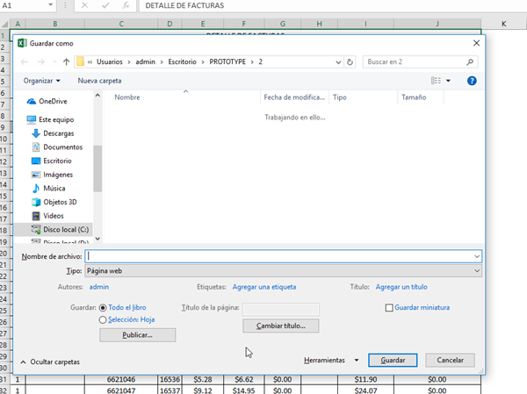Click the up-folder arrow icon
This screenshot has width=527, height=394.
point(67,62)
